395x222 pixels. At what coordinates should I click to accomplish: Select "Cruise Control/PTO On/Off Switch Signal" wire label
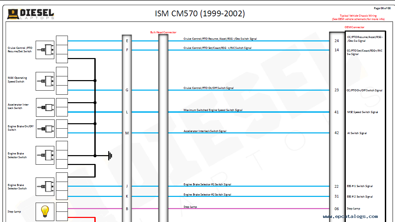(x=209, y=88)
